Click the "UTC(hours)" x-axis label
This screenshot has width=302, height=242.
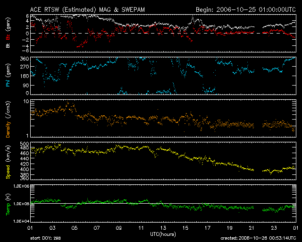point(163,234)
